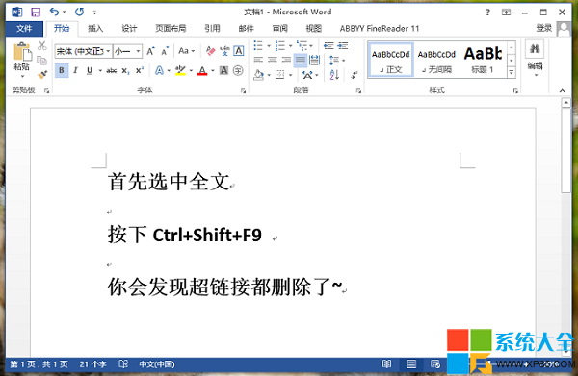Open the paragraph shading paint bucket

click(259, 75)
